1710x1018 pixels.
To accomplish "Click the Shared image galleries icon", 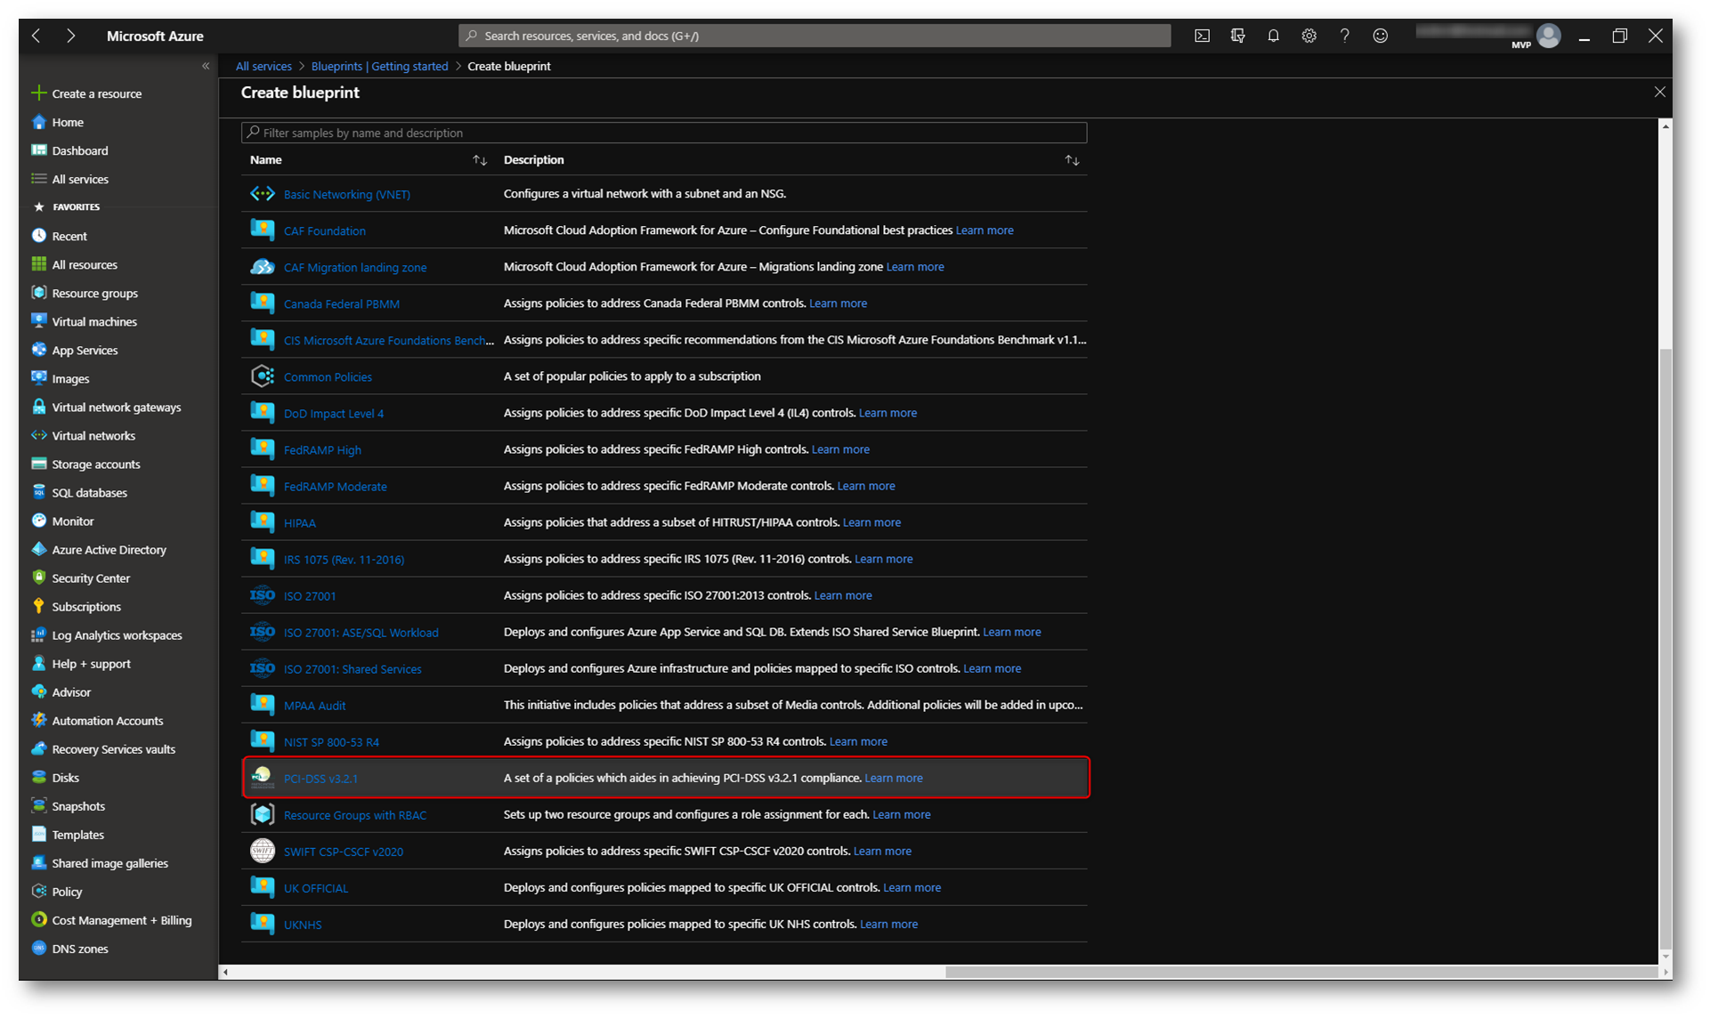I will pyautogui.click(x=38, y=862).
